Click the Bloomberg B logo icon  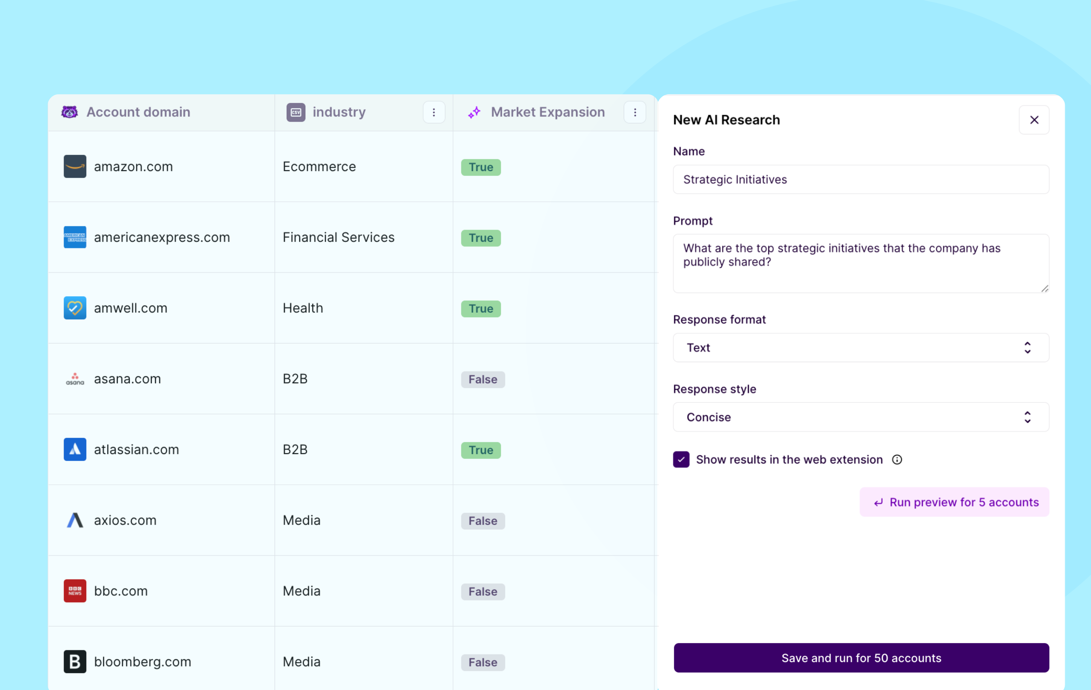[x=75, y=661]
